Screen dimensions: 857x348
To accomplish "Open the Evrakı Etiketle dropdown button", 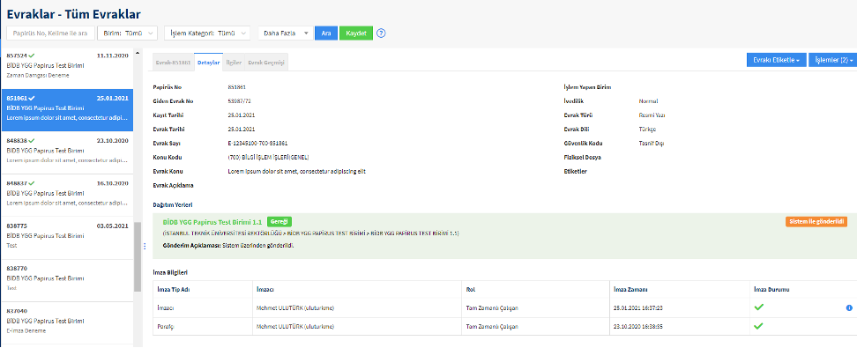I will (x=776, y=60).
